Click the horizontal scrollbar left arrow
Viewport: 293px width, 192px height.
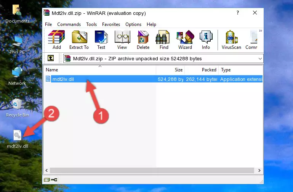[46, 170]
